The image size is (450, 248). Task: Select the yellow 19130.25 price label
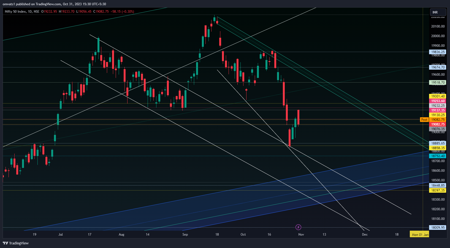438,115
